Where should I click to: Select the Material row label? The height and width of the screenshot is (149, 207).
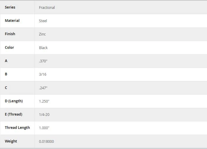12,20
